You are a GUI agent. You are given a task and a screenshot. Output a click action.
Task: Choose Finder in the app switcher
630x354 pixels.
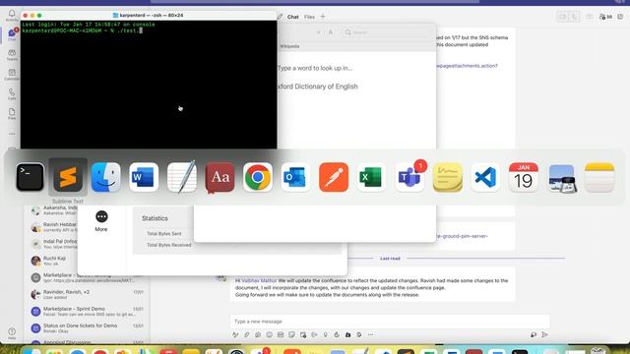(x=106, y=177)
